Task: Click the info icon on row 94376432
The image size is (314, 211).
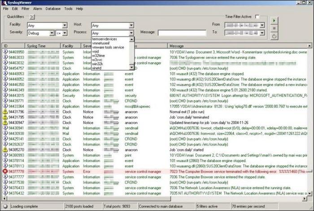Action: pos(5,193)
